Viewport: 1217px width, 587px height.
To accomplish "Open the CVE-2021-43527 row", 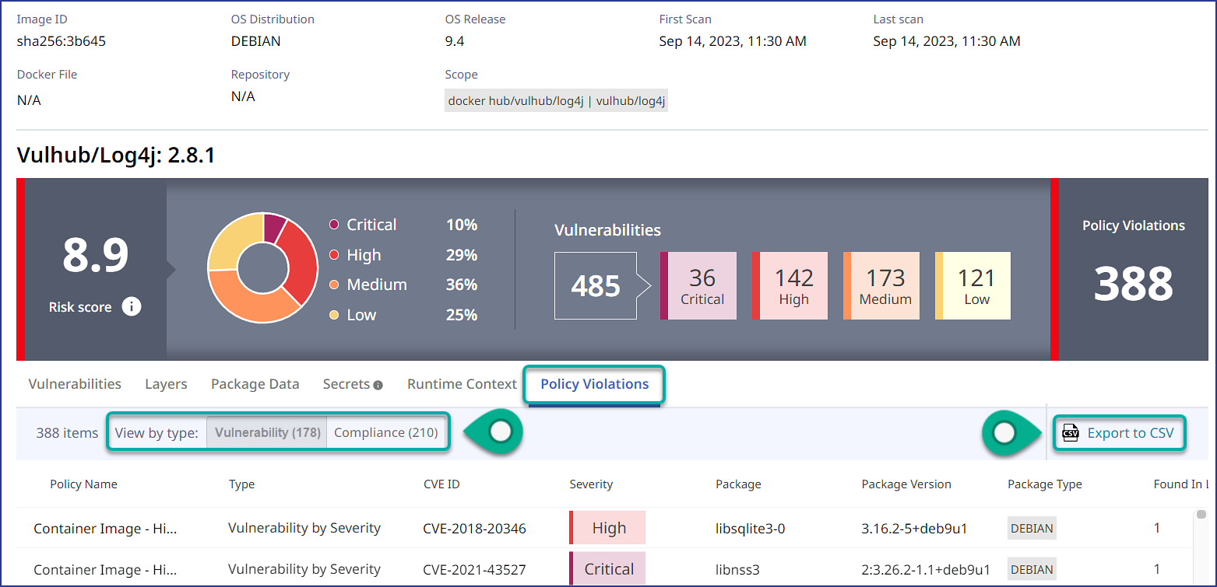I will 474,569.
